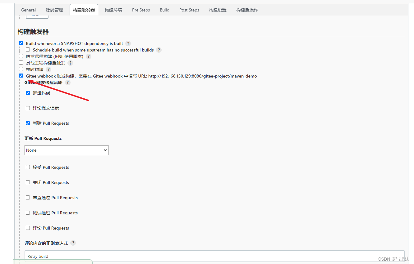The image size is (414, 264).
Task: Check 审查通过 Pull Requests checkbox
Action: [28, 198]
